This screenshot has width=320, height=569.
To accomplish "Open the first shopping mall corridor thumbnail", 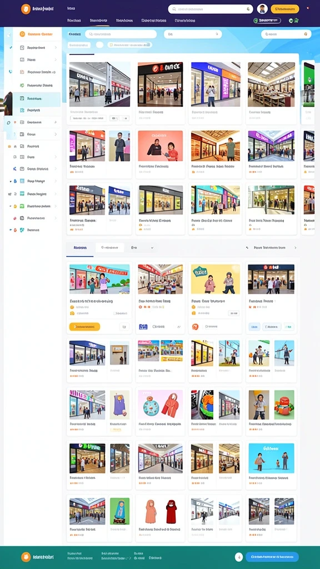I will 99,84.
